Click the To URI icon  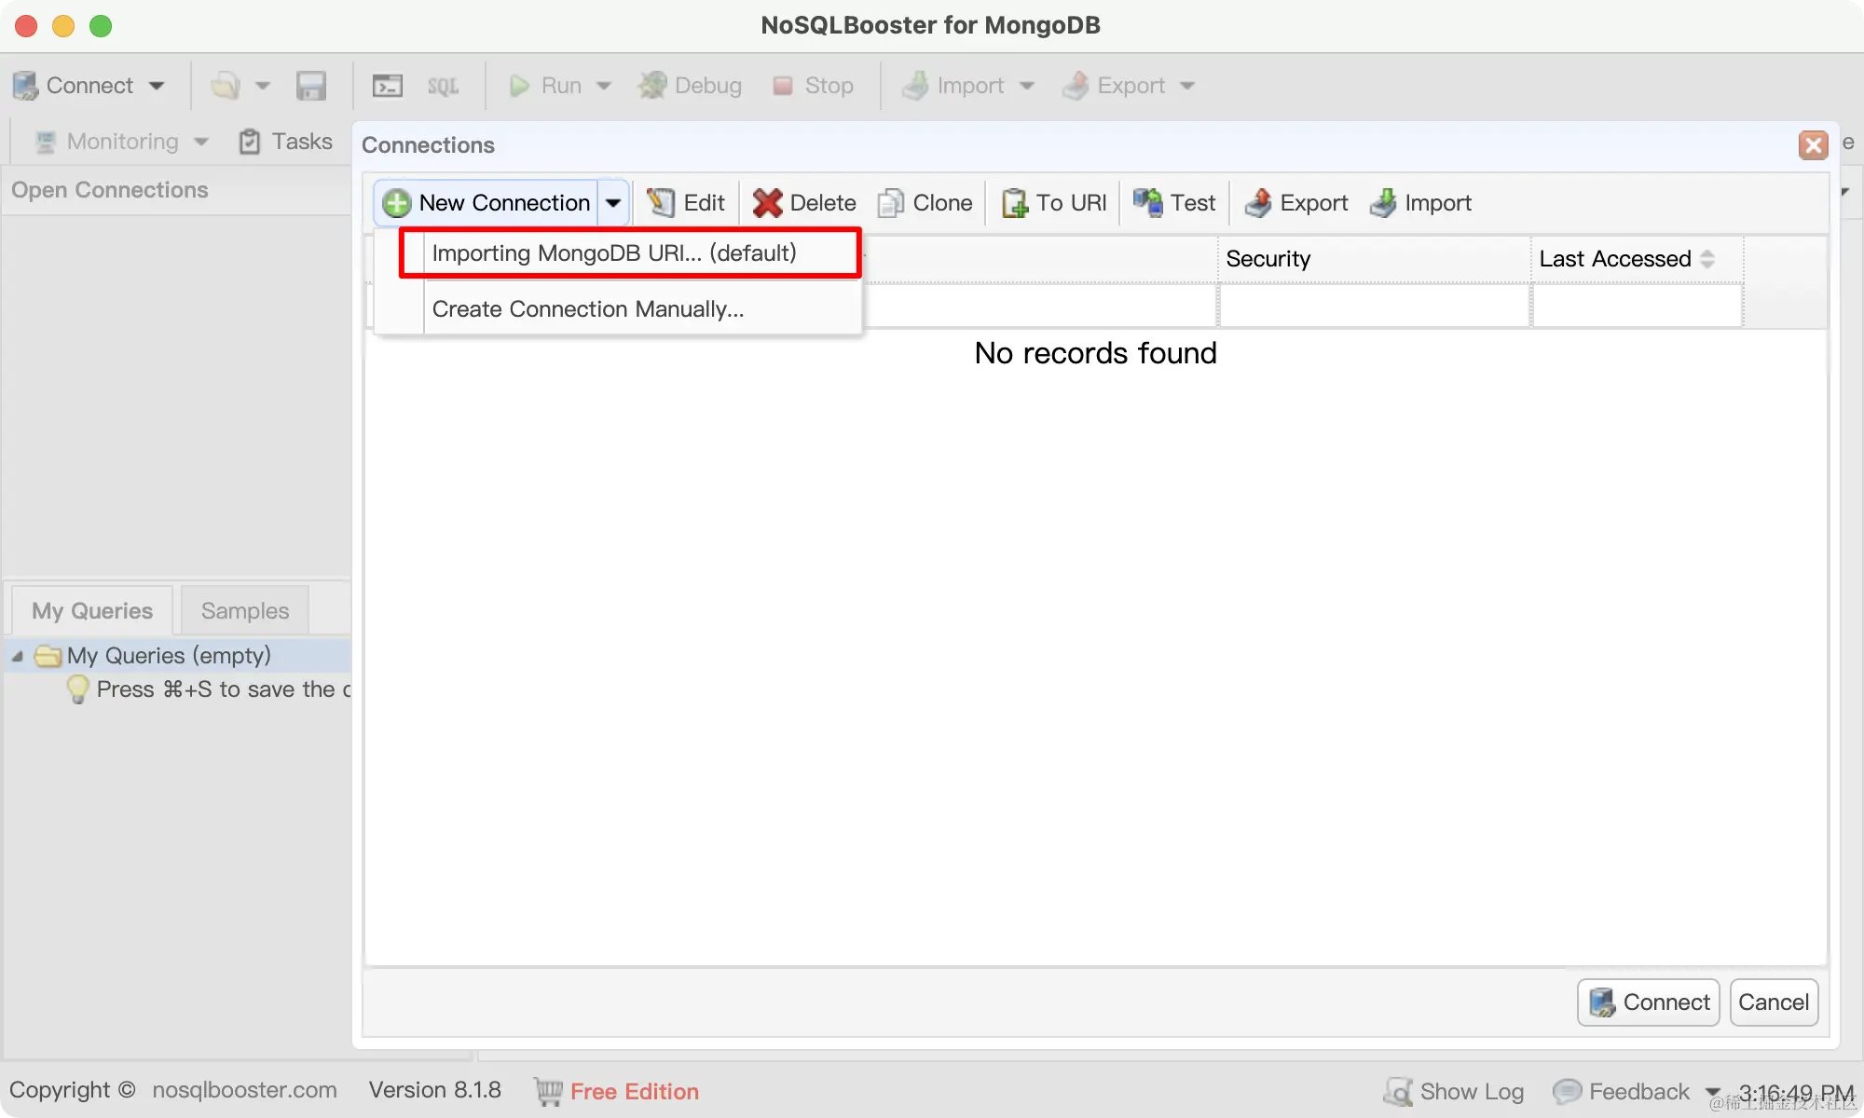tap(1014, 202)
